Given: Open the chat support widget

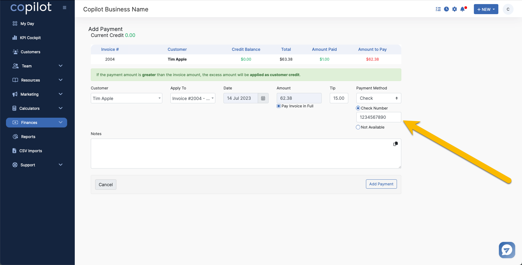Looking at the screenshot, I should click(507, 250).
